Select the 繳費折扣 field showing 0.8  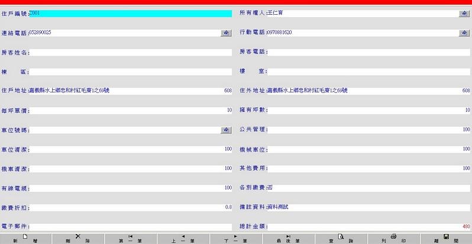130,207
